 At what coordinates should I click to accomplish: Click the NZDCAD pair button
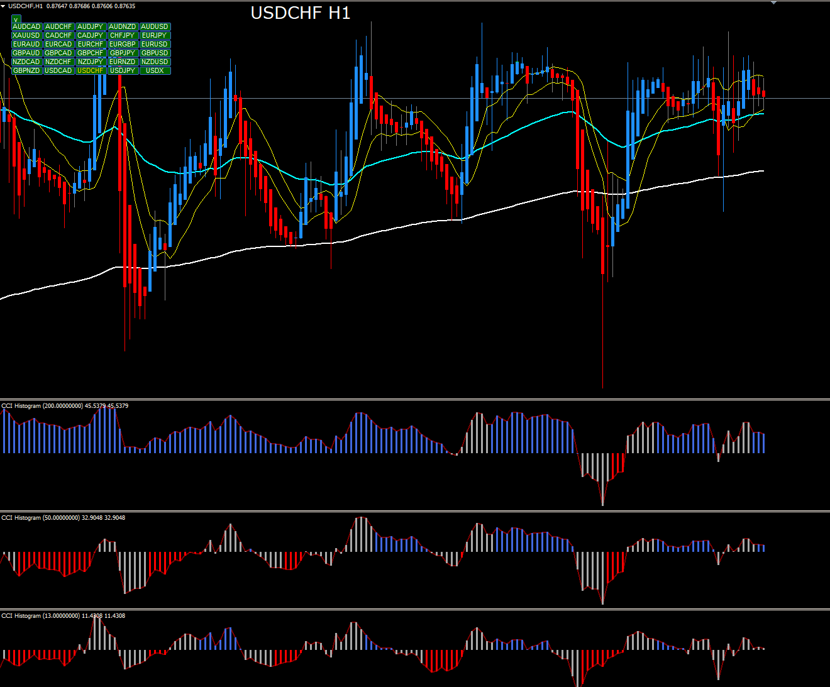[26, 62]
